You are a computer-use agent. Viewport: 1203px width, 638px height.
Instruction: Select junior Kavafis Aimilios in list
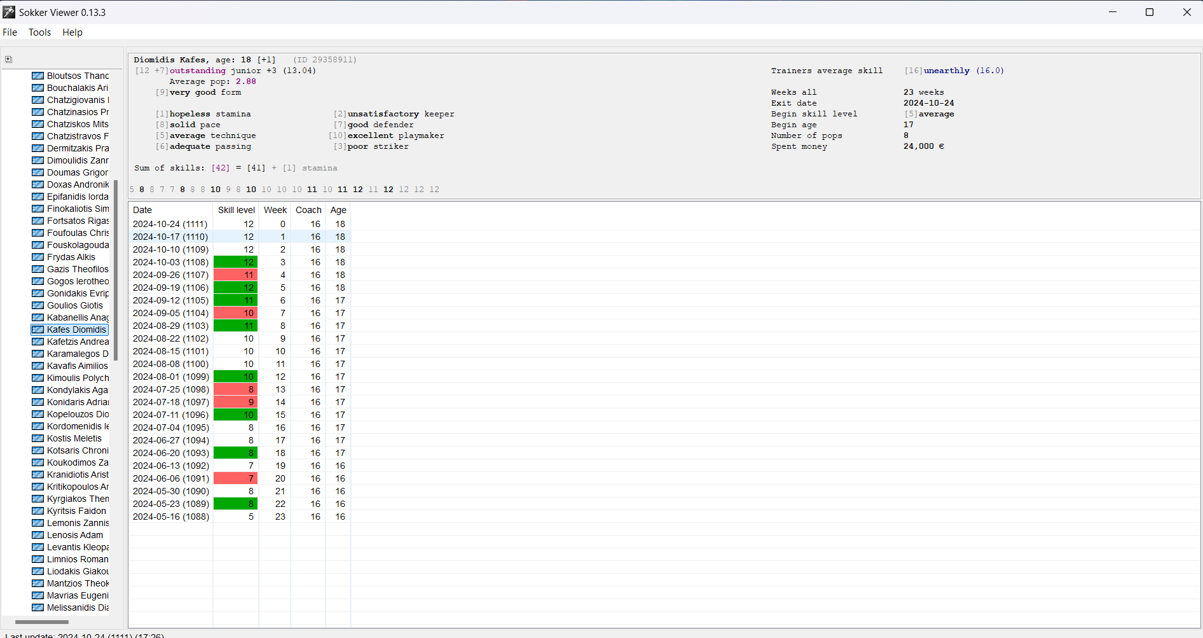tap(78, 366)
